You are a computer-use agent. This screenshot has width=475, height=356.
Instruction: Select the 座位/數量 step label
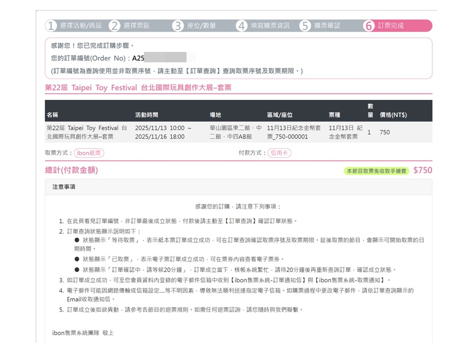[x=201, y=26]
